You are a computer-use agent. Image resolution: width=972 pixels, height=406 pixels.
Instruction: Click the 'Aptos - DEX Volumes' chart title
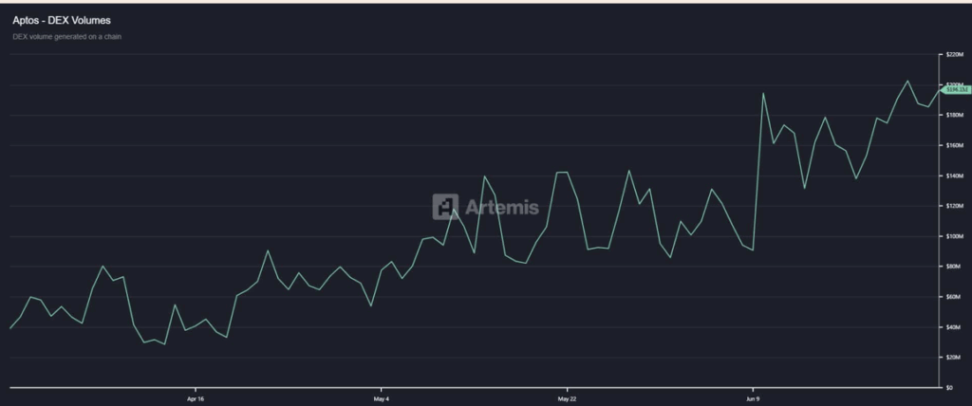click(62, 21)
